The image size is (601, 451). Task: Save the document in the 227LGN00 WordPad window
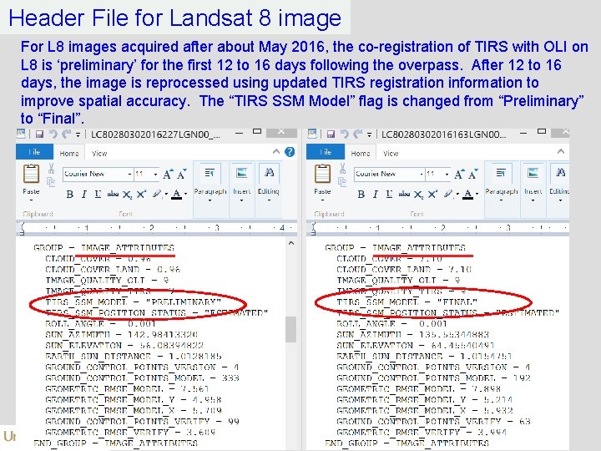point(39,134)
